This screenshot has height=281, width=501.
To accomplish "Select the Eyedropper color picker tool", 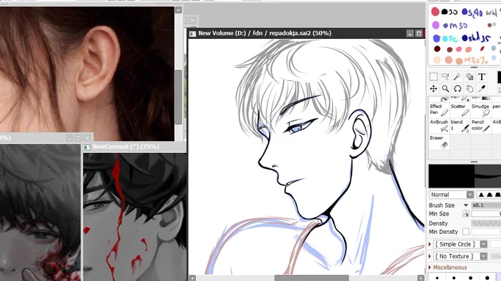I will (482, 89).
